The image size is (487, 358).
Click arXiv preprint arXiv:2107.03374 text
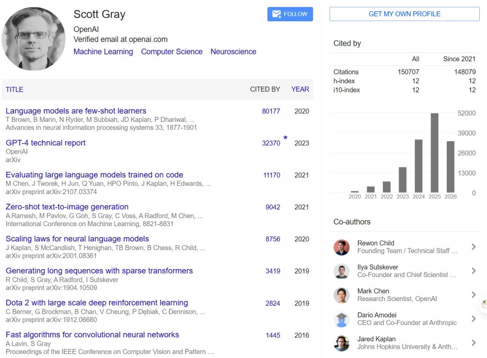51,192
